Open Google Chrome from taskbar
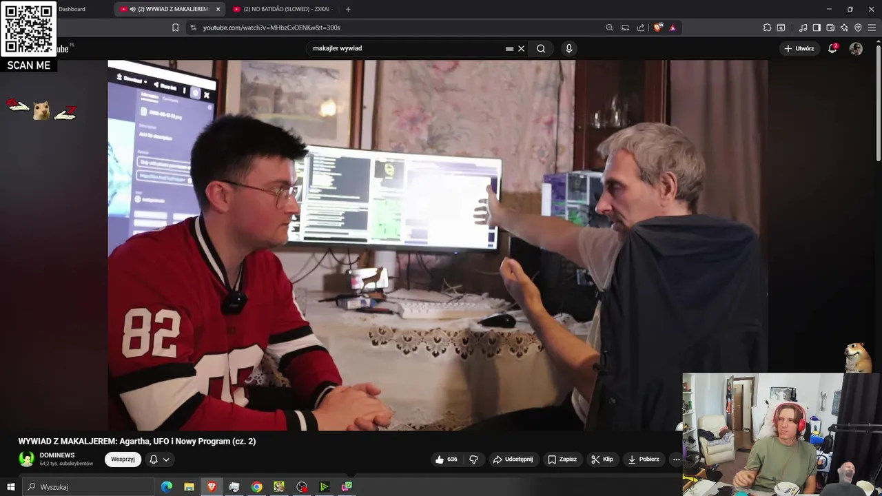 point(256,487)
